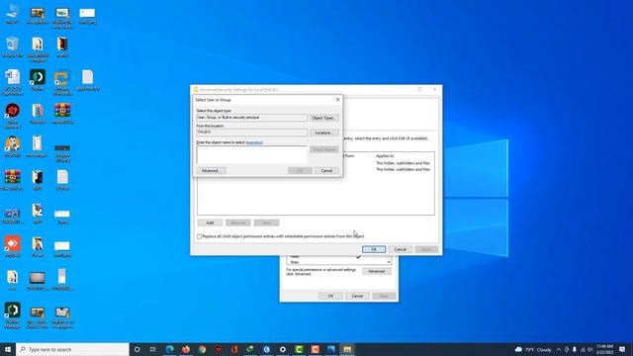Click the permissions list scrollbar down arrow
The height and width of the screenshot is (356, 633).
[x=389, y=262]
